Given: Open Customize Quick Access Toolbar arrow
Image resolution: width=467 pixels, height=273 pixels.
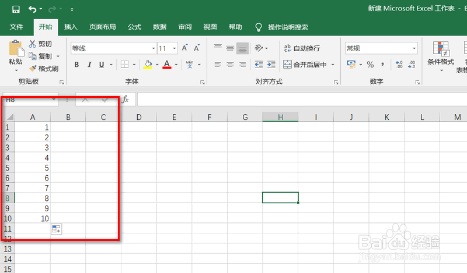Looking at the screenshot, I should pos(72,9).
